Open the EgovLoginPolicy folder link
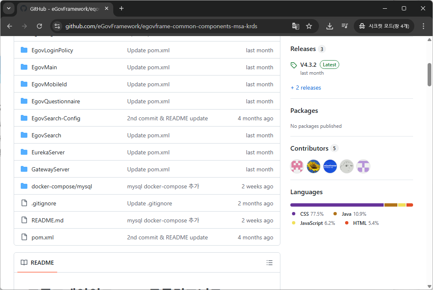This screenshot has width=433, height=290. [x=52, y=50]
